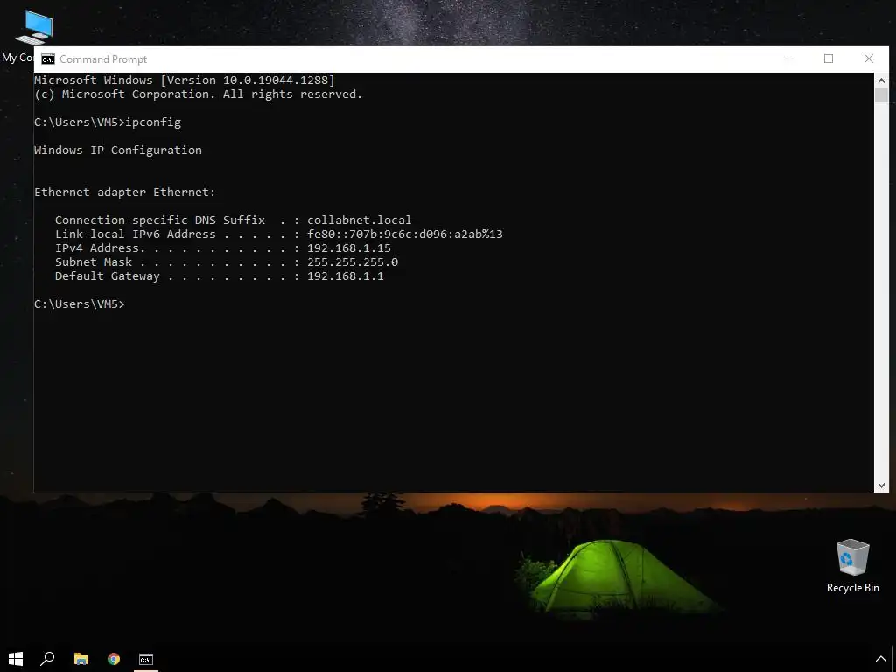Launch Google Chrome from the taskbar
This screenshot has width=896, height=672.
click(114, 659)
